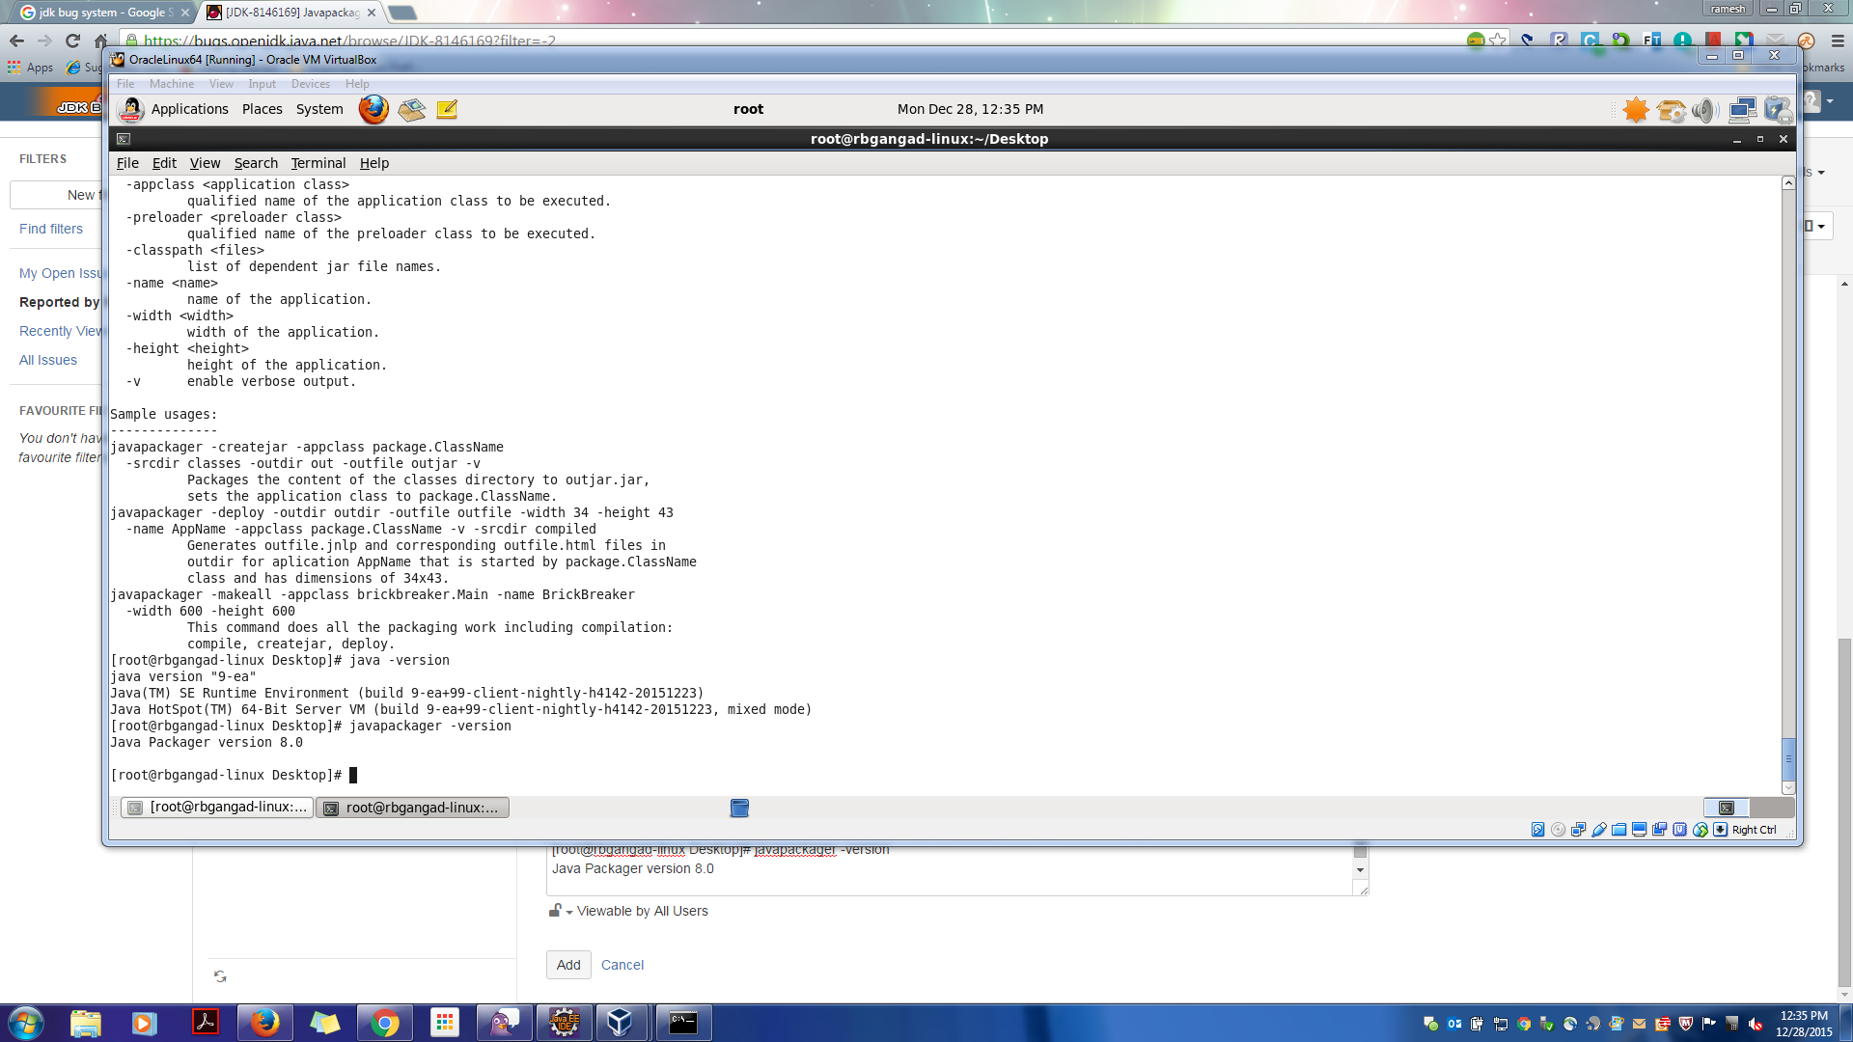Click the orange star notification icon
This screenshot has height=1042, width=1853.
(1636, 110)
